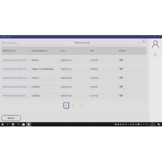This screenshot has height=162, width=162.
Task: Click the pin icon below user profile
Action: (x=156, y=55)
